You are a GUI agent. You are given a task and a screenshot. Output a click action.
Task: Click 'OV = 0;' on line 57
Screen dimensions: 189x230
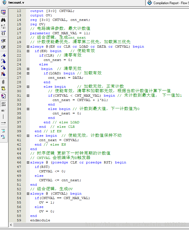click(x=47, y=211)
